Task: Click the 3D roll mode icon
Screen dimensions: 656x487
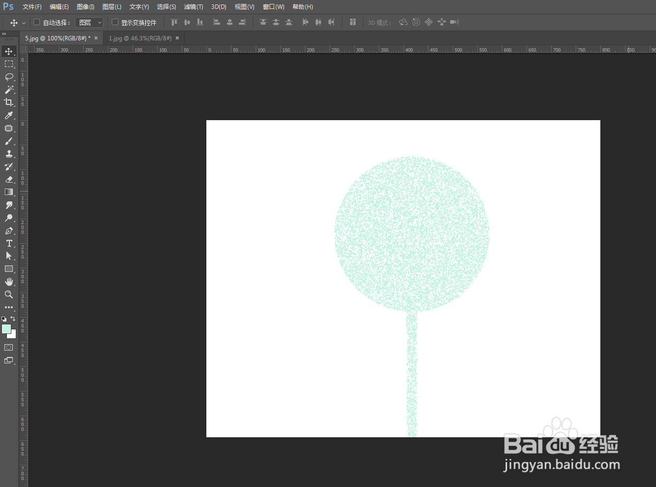Action: 416,22
